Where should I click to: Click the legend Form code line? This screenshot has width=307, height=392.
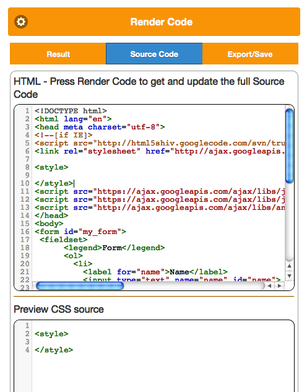point(114,248)
